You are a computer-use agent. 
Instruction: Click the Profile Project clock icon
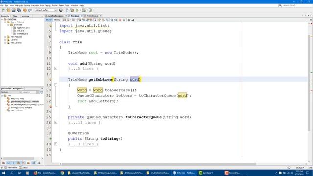[x=90, y=10]
